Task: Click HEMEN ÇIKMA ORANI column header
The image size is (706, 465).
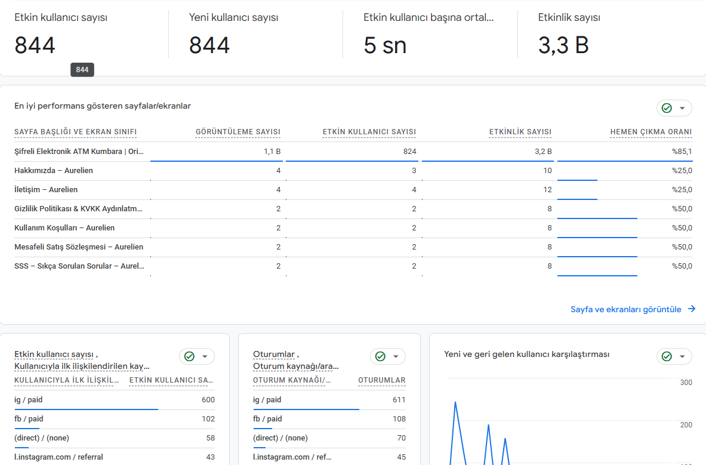Action: 651,132
